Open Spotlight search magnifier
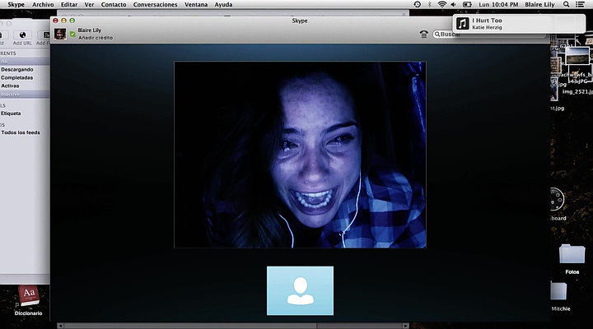593x329 pixels. pos(566,5)
